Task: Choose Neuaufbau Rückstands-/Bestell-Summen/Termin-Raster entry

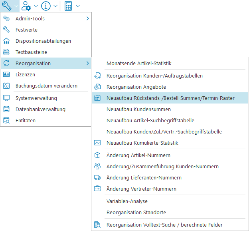Action: point(170,98)
